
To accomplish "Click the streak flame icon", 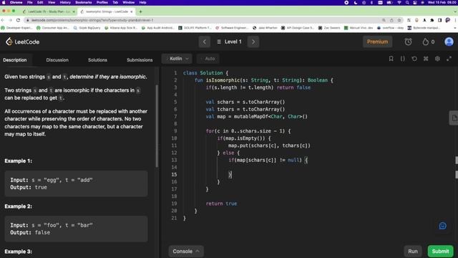I will coord(425,42).
